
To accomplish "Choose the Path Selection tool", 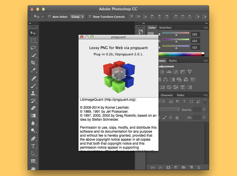I will click(33, 153).
